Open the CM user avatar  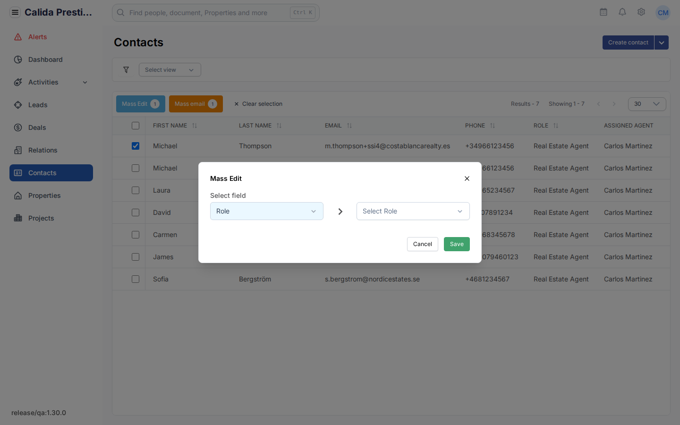[x=663, y=13]
